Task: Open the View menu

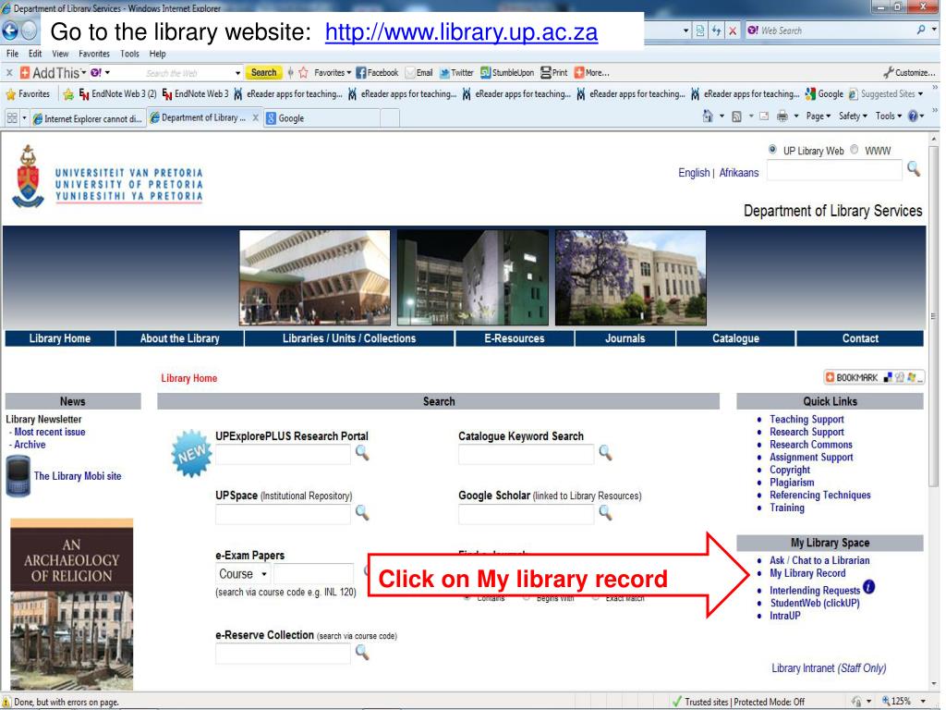Action: coord(60,54)
